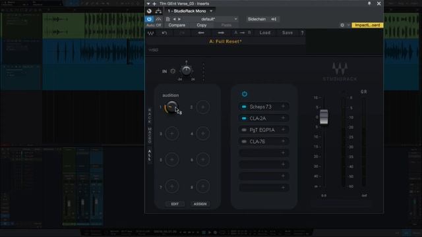
Task: Add plugin in first empty slot
Action: point(283,153)
